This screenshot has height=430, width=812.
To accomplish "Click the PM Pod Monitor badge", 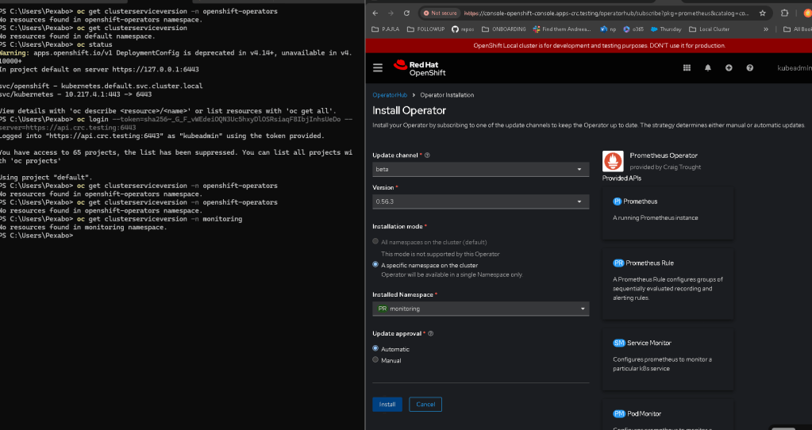I will coord(619,414).
